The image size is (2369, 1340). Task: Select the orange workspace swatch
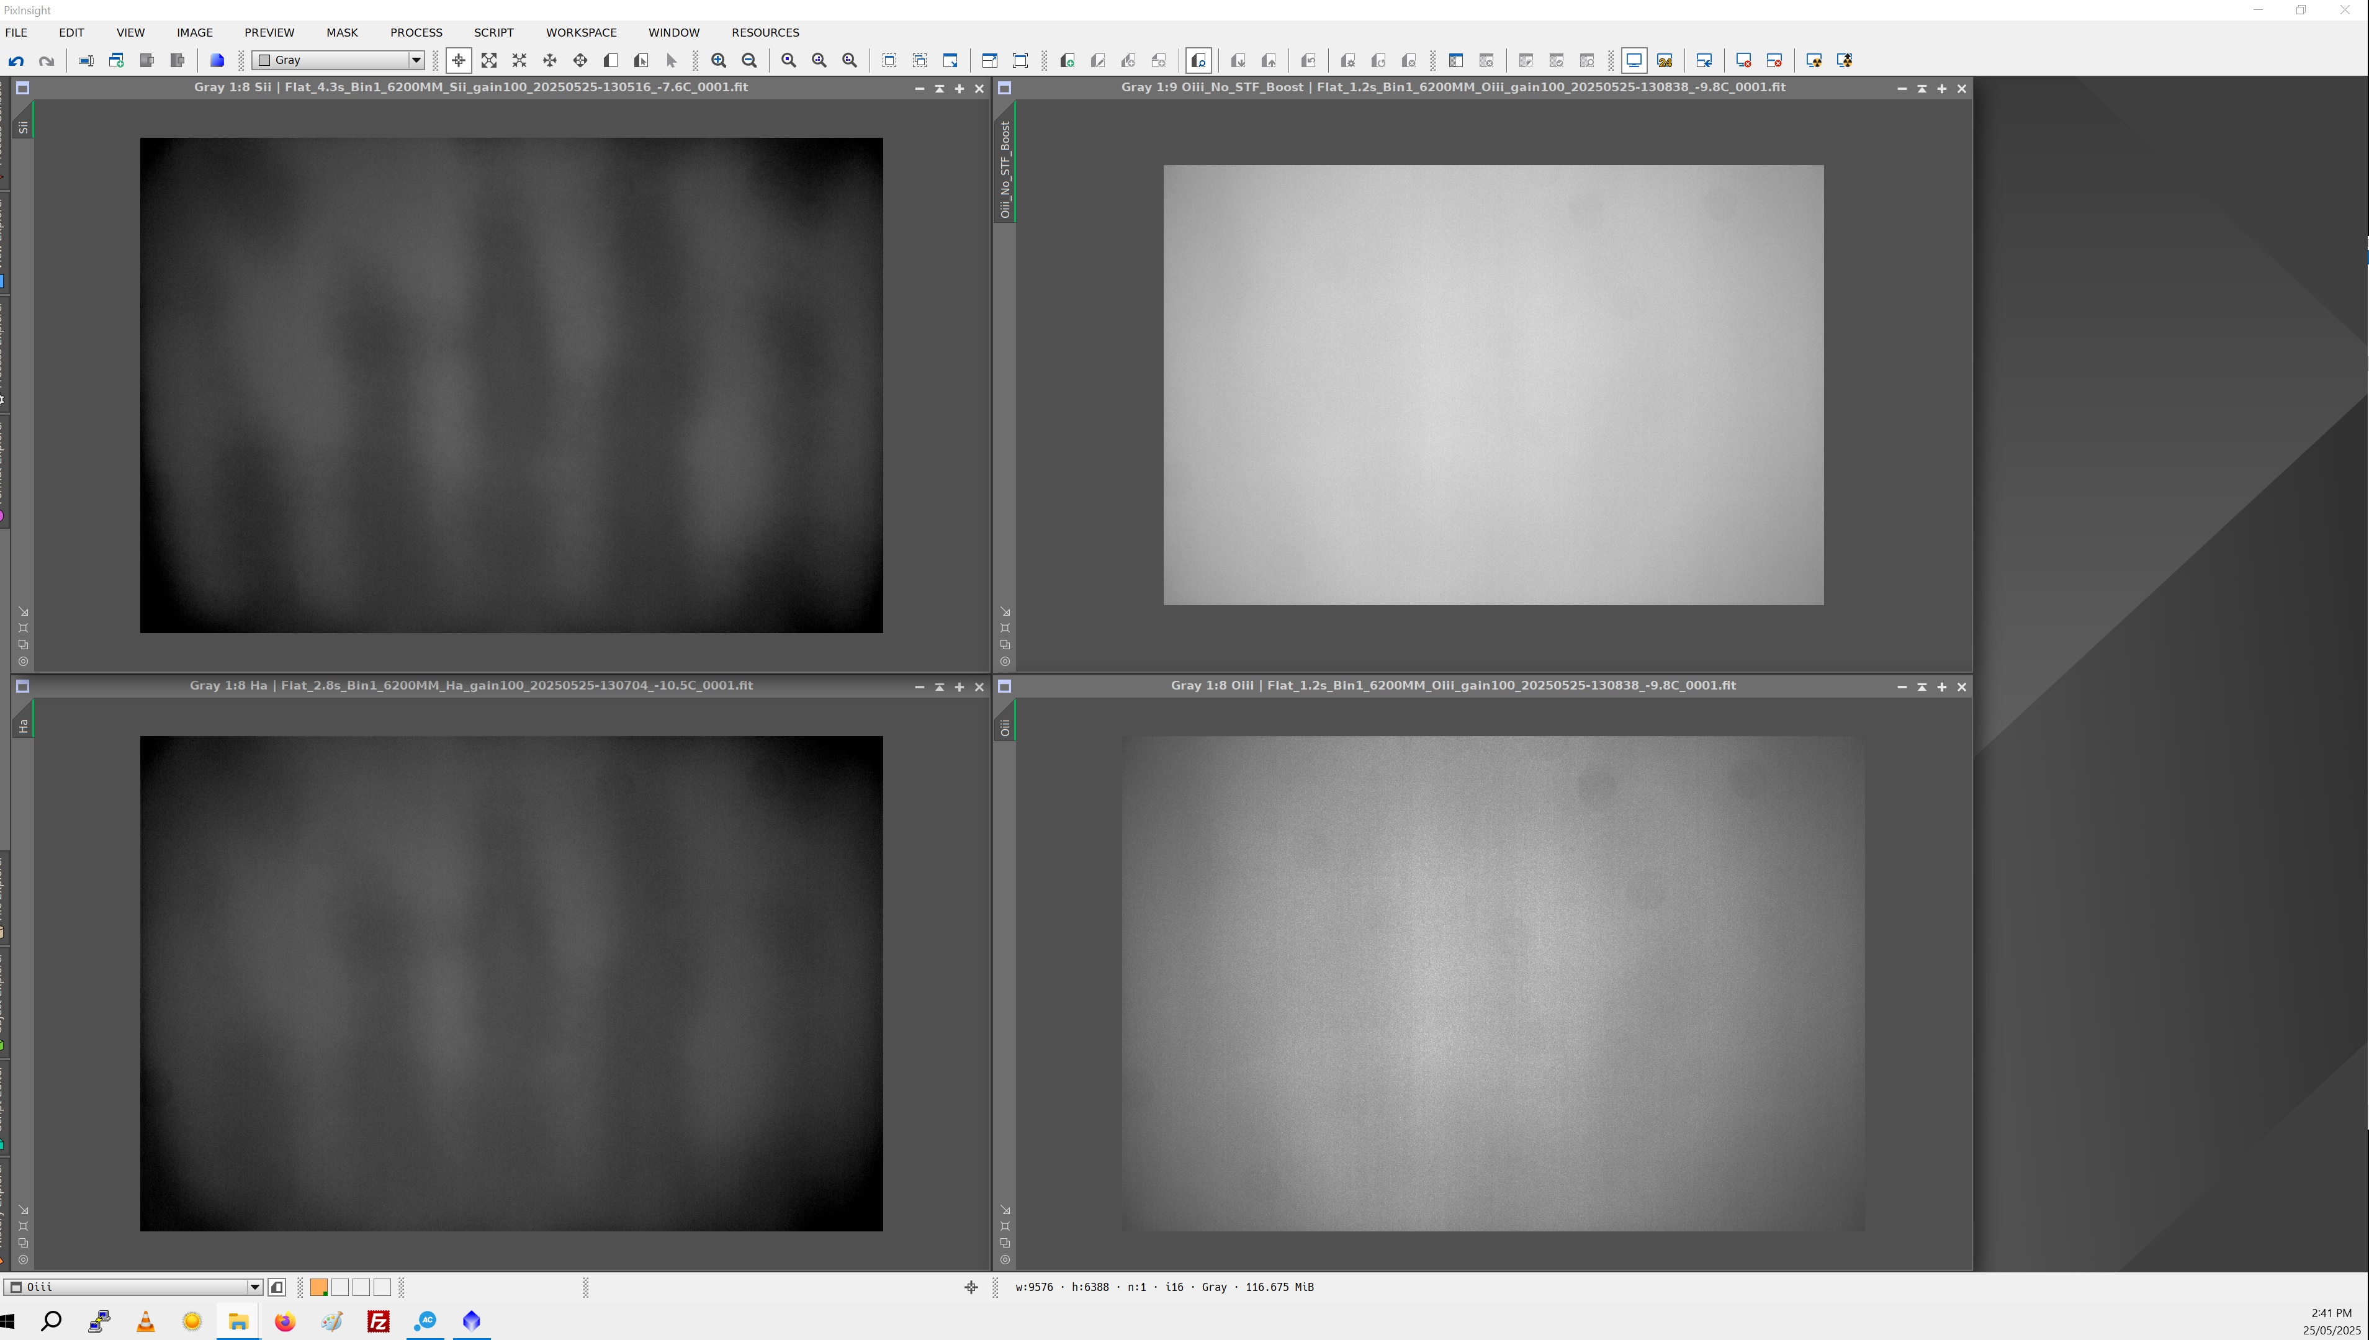tap(318, 1287)
